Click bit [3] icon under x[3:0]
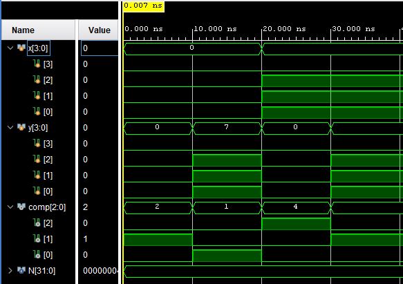The image size is (403, 284). 37,64
